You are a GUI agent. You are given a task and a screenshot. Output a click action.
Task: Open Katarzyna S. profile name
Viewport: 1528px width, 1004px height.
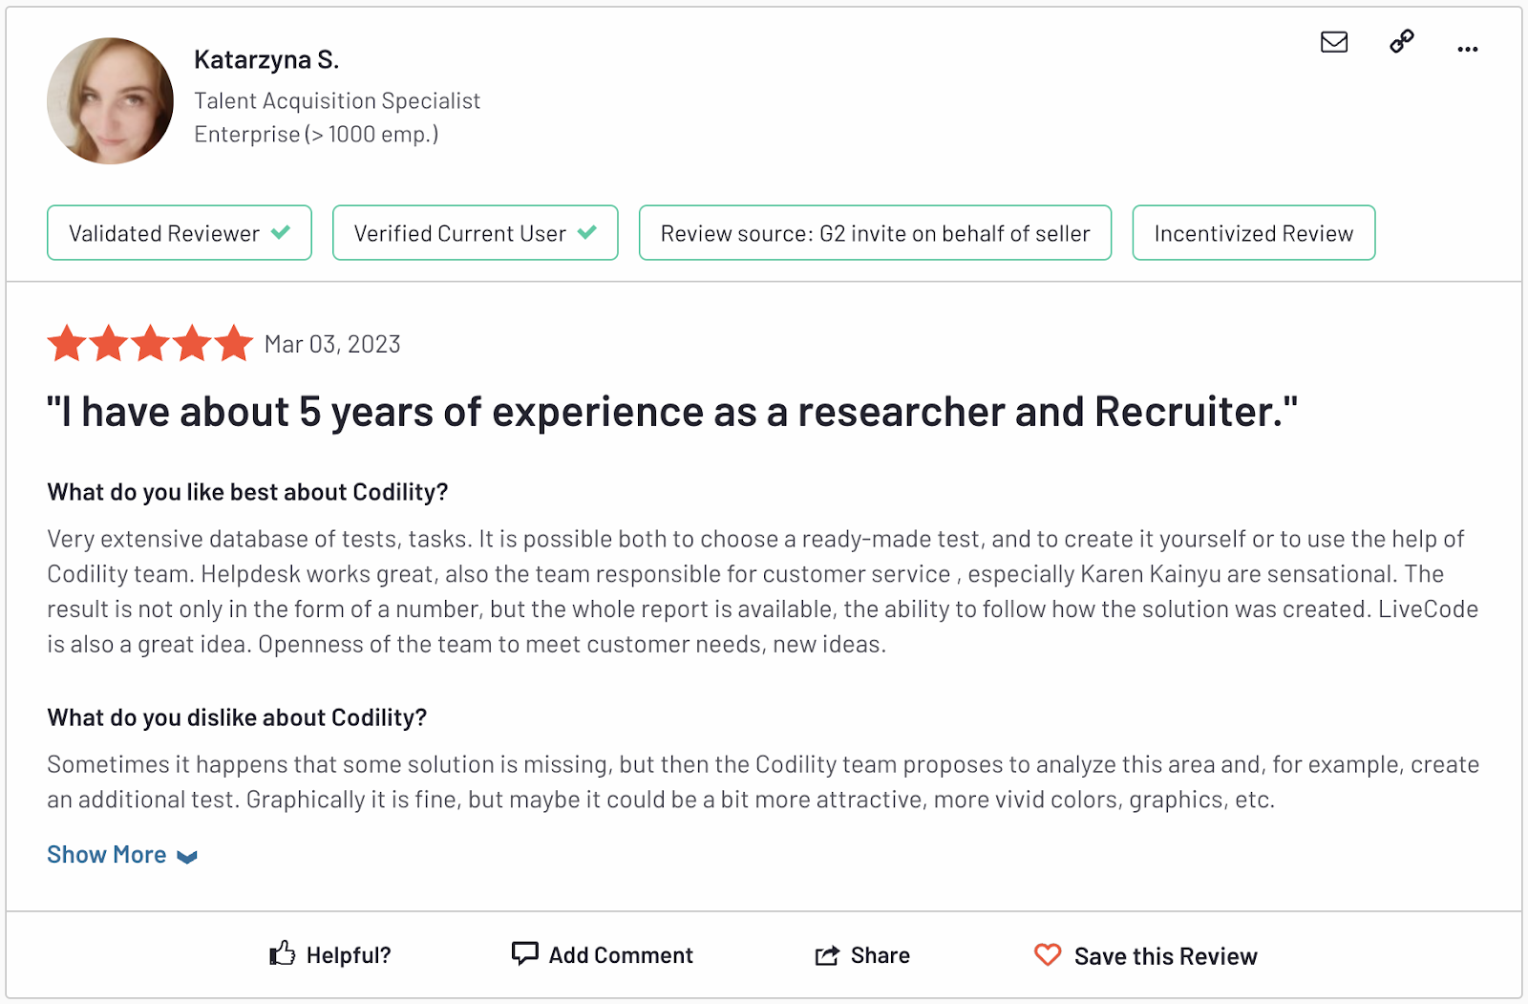click(266, 60)
